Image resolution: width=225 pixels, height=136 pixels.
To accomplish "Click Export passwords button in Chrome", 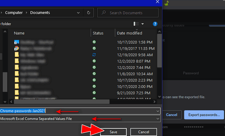I will 204,115.
